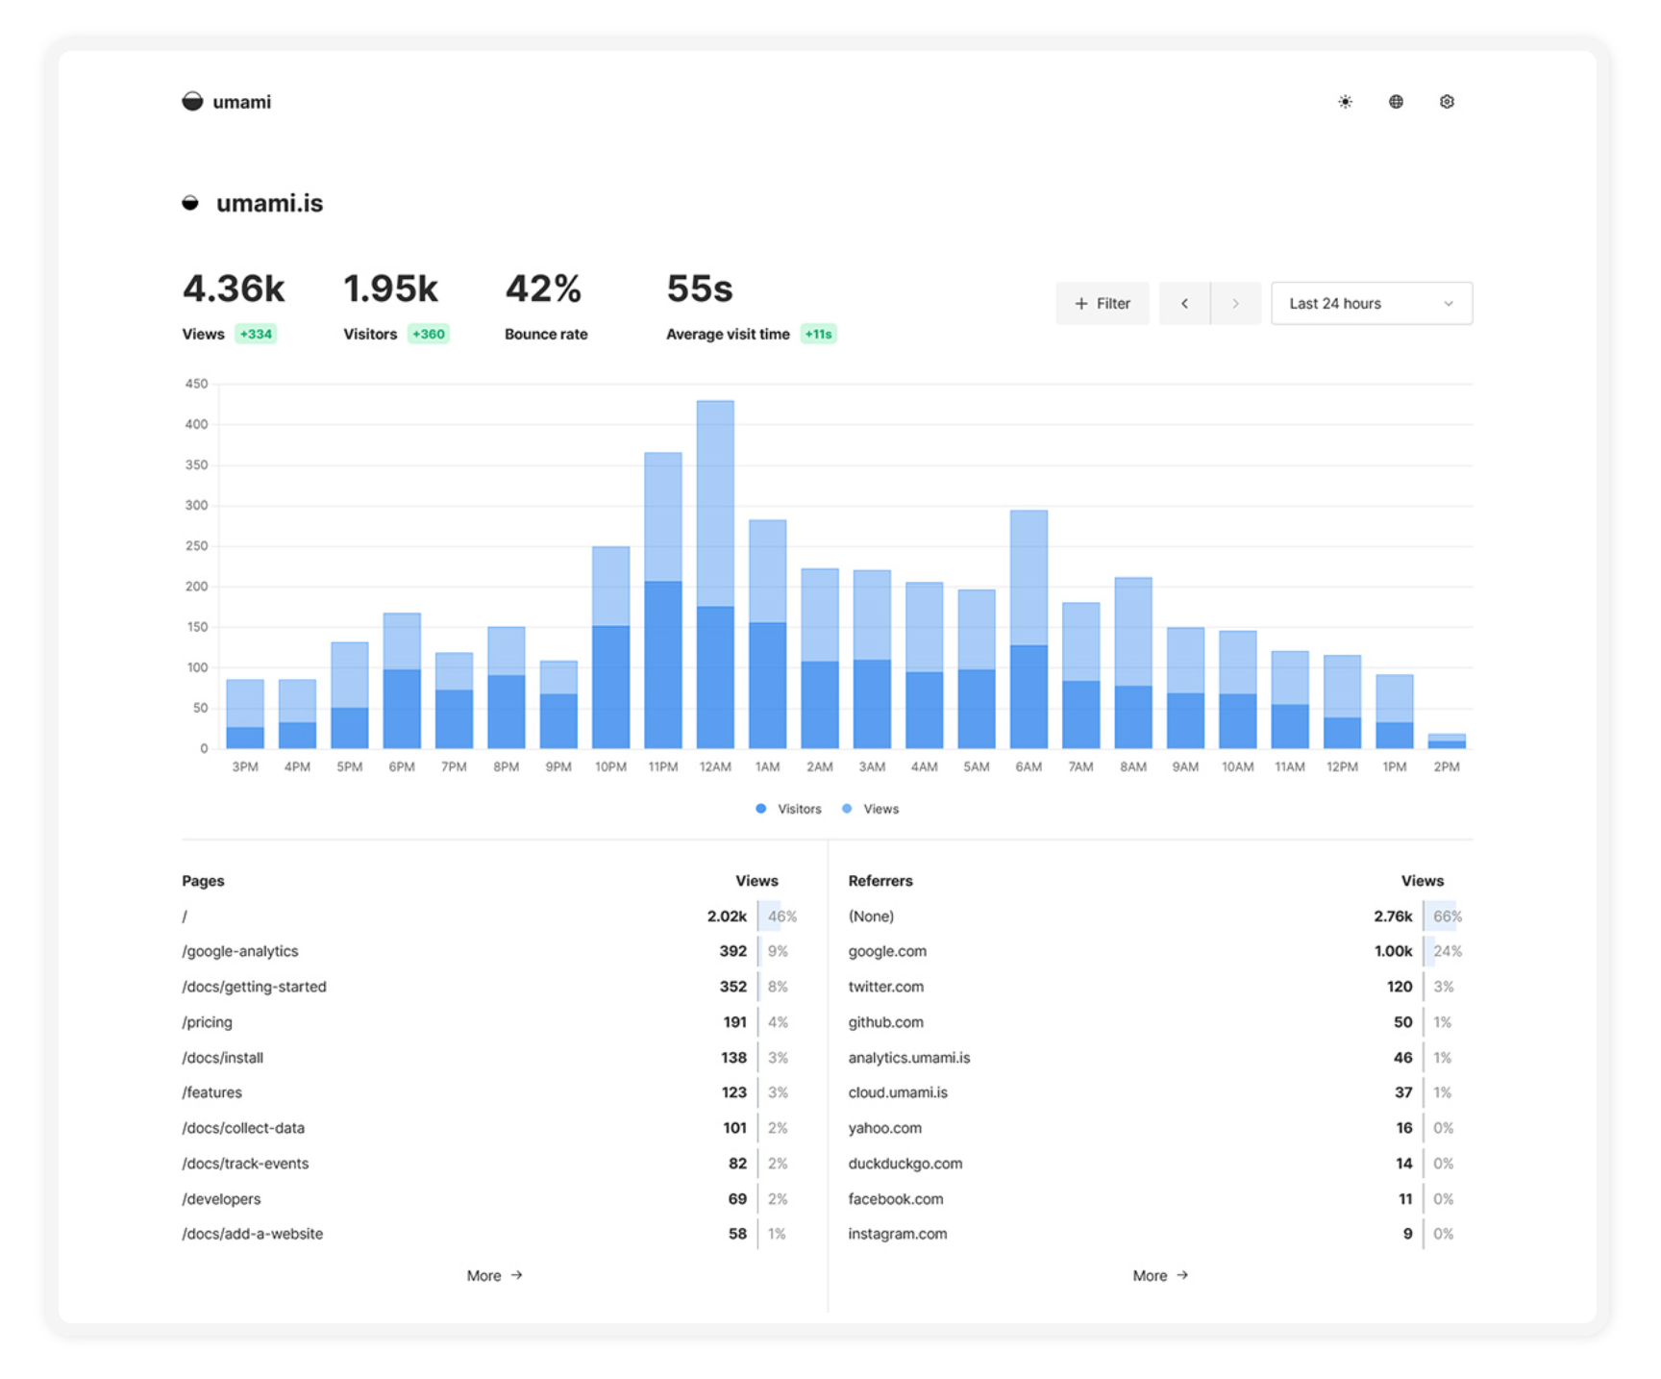Click the 1.00k value for google.com
The image size is (1661, 1379).
coord(1393,951)
